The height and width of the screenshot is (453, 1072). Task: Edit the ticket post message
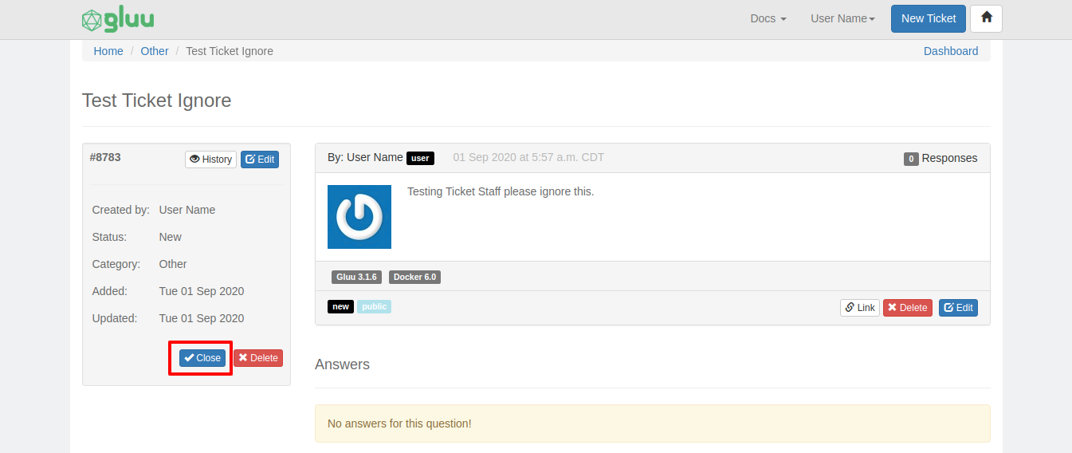coord(958,308)
